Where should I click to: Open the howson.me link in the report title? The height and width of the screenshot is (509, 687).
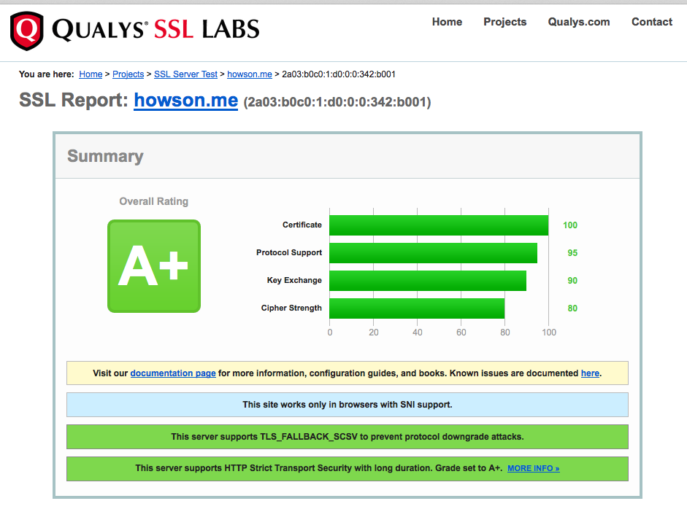(185, 100)
